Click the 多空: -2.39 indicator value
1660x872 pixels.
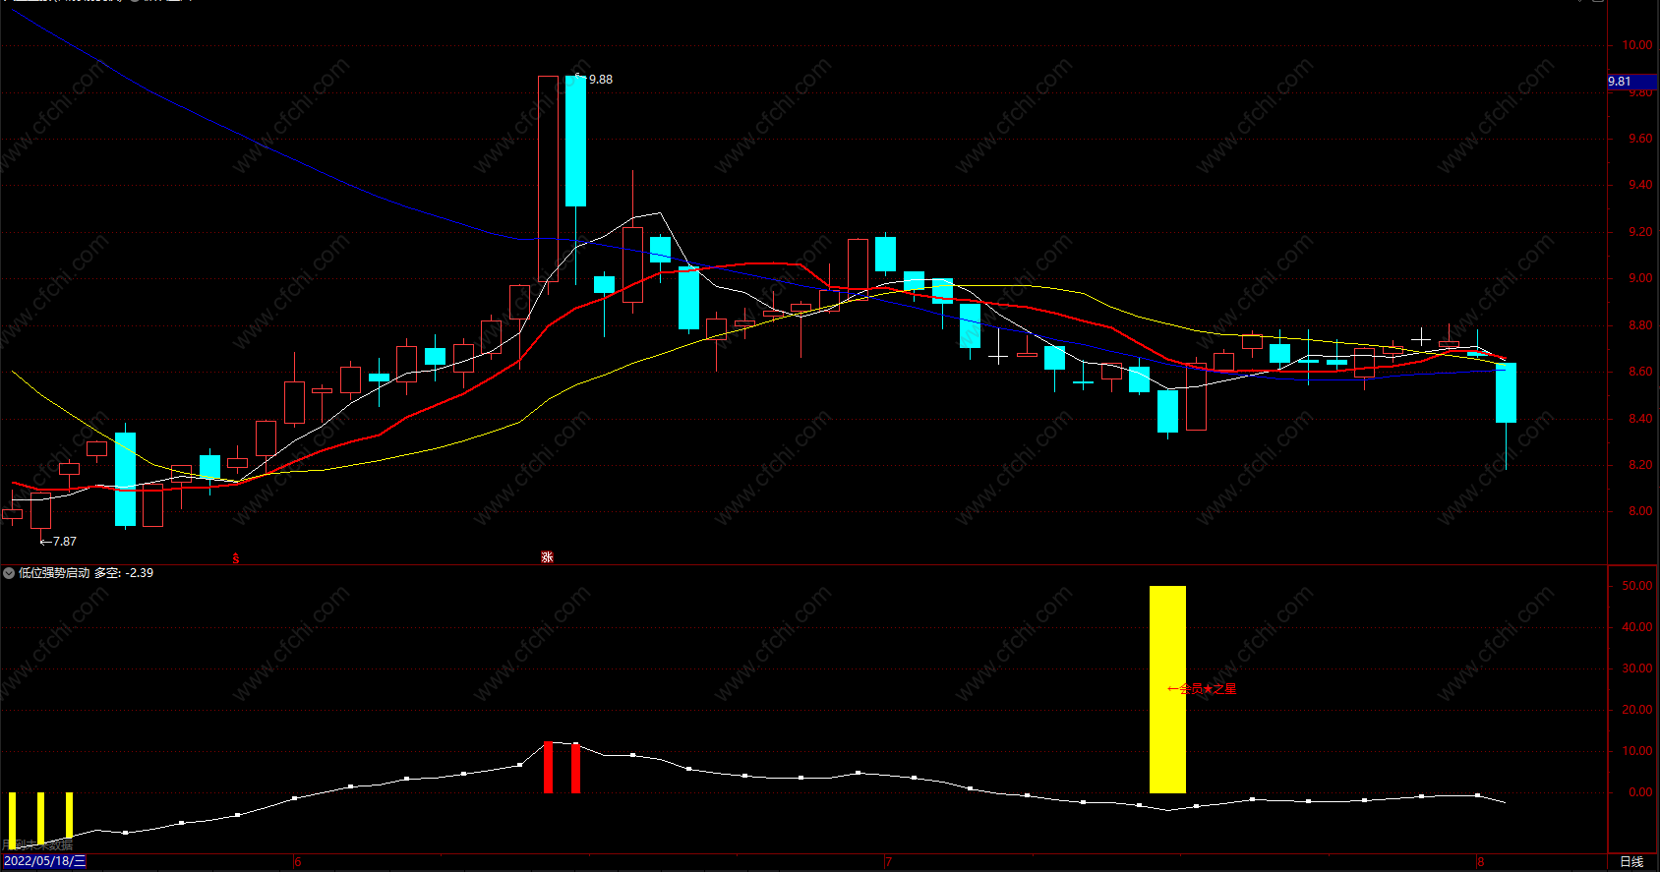[x=124, y=573]
